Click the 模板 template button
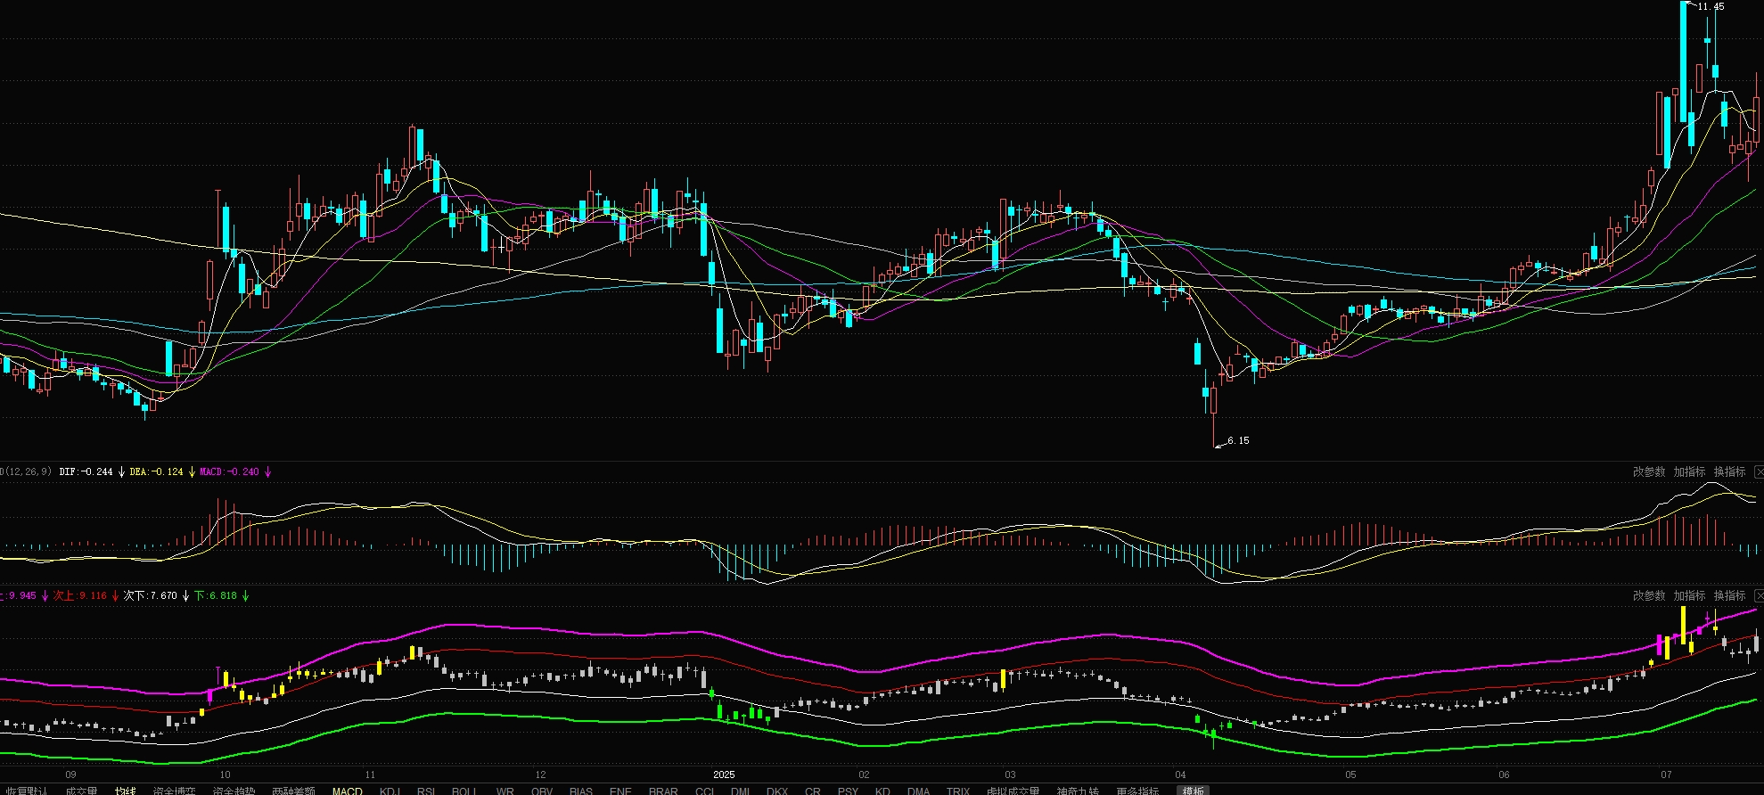Image resolution: width=1764 pixels, height=795 pixels. coord(1193,791)
